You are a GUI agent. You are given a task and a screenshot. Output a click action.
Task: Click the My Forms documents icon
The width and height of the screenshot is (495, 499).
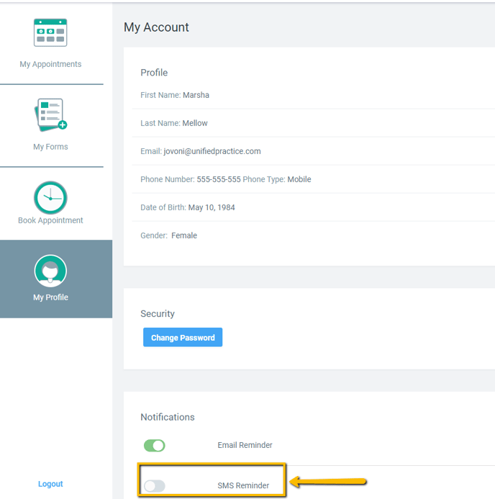50,115
